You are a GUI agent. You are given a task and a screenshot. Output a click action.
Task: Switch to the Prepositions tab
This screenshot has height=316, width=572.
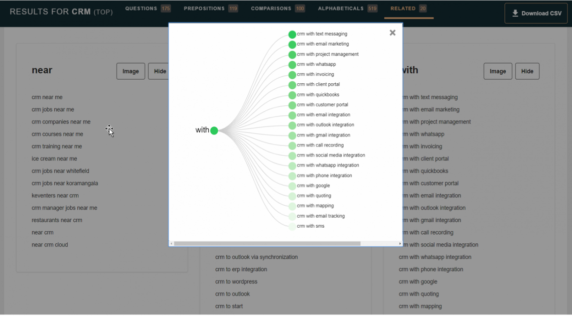210,9
